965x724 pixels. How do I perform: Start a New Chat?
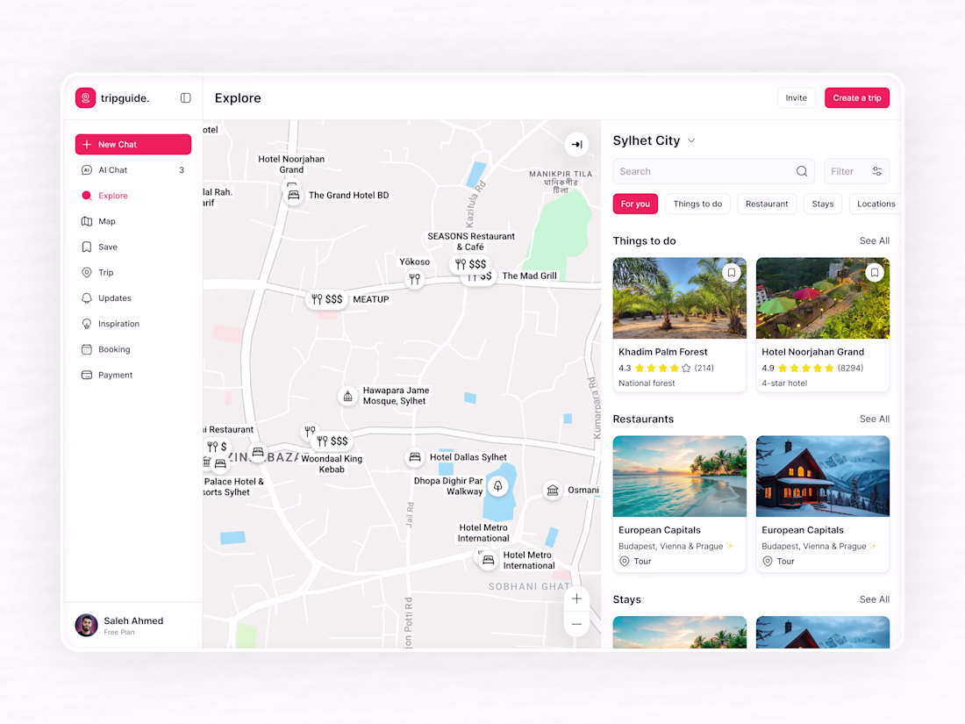point(133,144)
